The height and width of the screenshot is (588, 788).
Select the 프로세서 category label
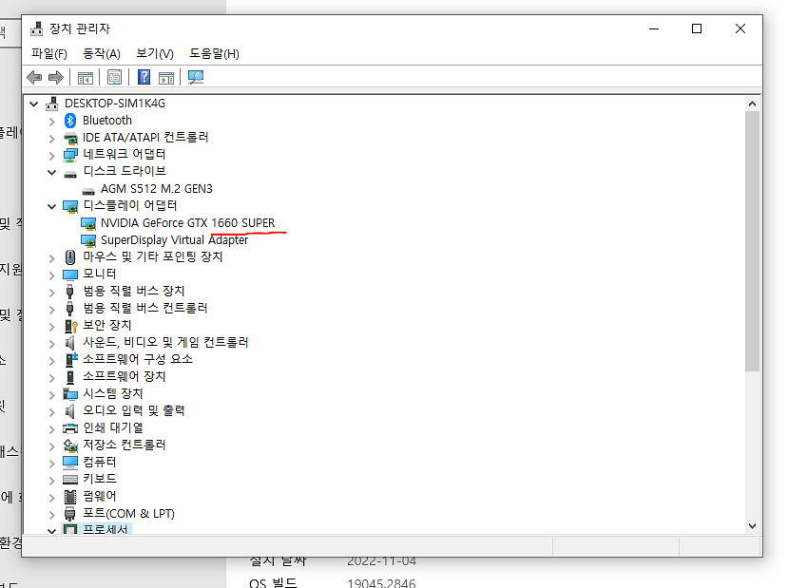105,529
